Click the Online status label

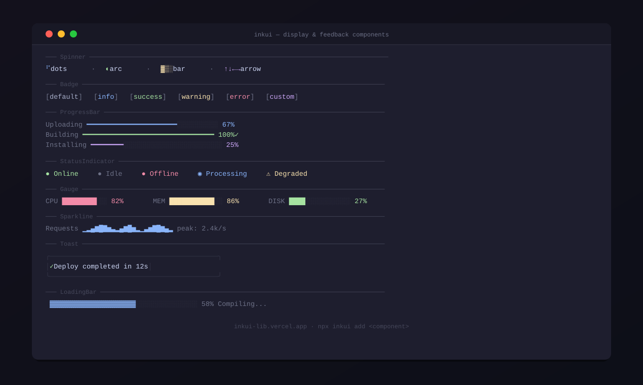click(x=66, y=174)
